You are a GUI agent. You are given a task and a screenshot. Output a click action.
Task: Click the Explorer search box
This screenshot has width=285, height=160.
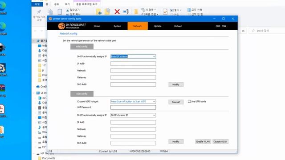pyautogui.click(x=267, y=31)
